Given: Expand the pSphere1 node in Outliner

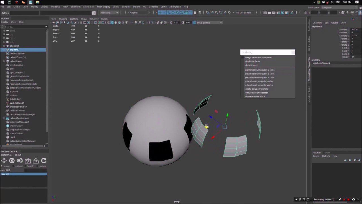Looking at the screenshot, I should pyautogui.click(x=4, y=46).
